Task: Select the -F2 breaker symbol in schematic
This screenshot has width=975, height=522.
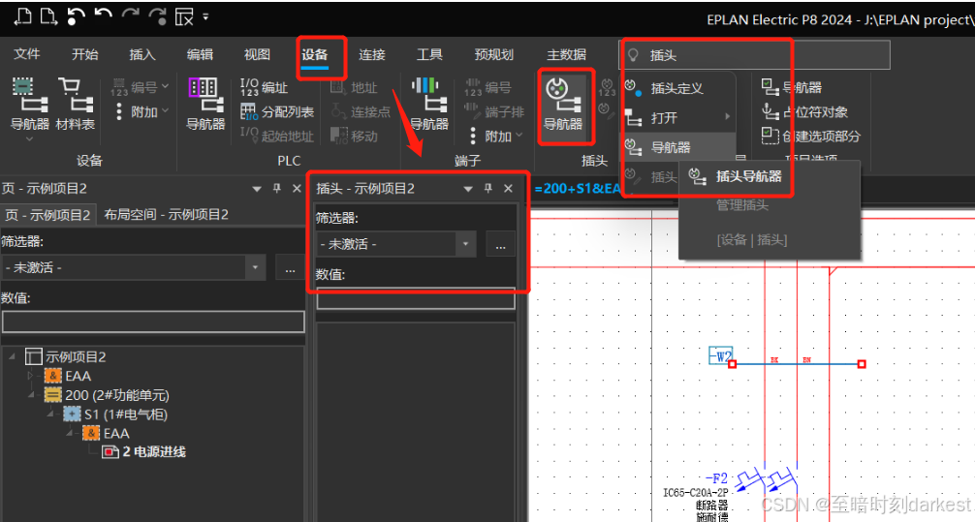Action: click(x=766, y=479)
